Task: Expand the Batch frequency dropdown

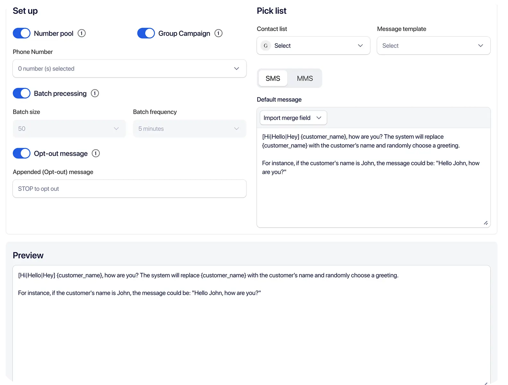Action: pyautogui.click(x=189, y=129)
